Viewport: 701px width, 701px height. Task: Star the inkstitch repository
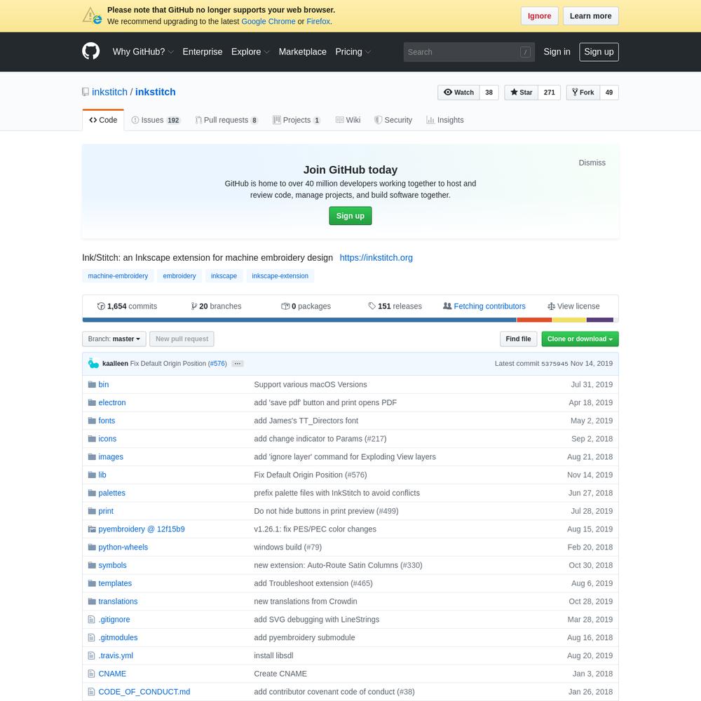click(522, 93)
